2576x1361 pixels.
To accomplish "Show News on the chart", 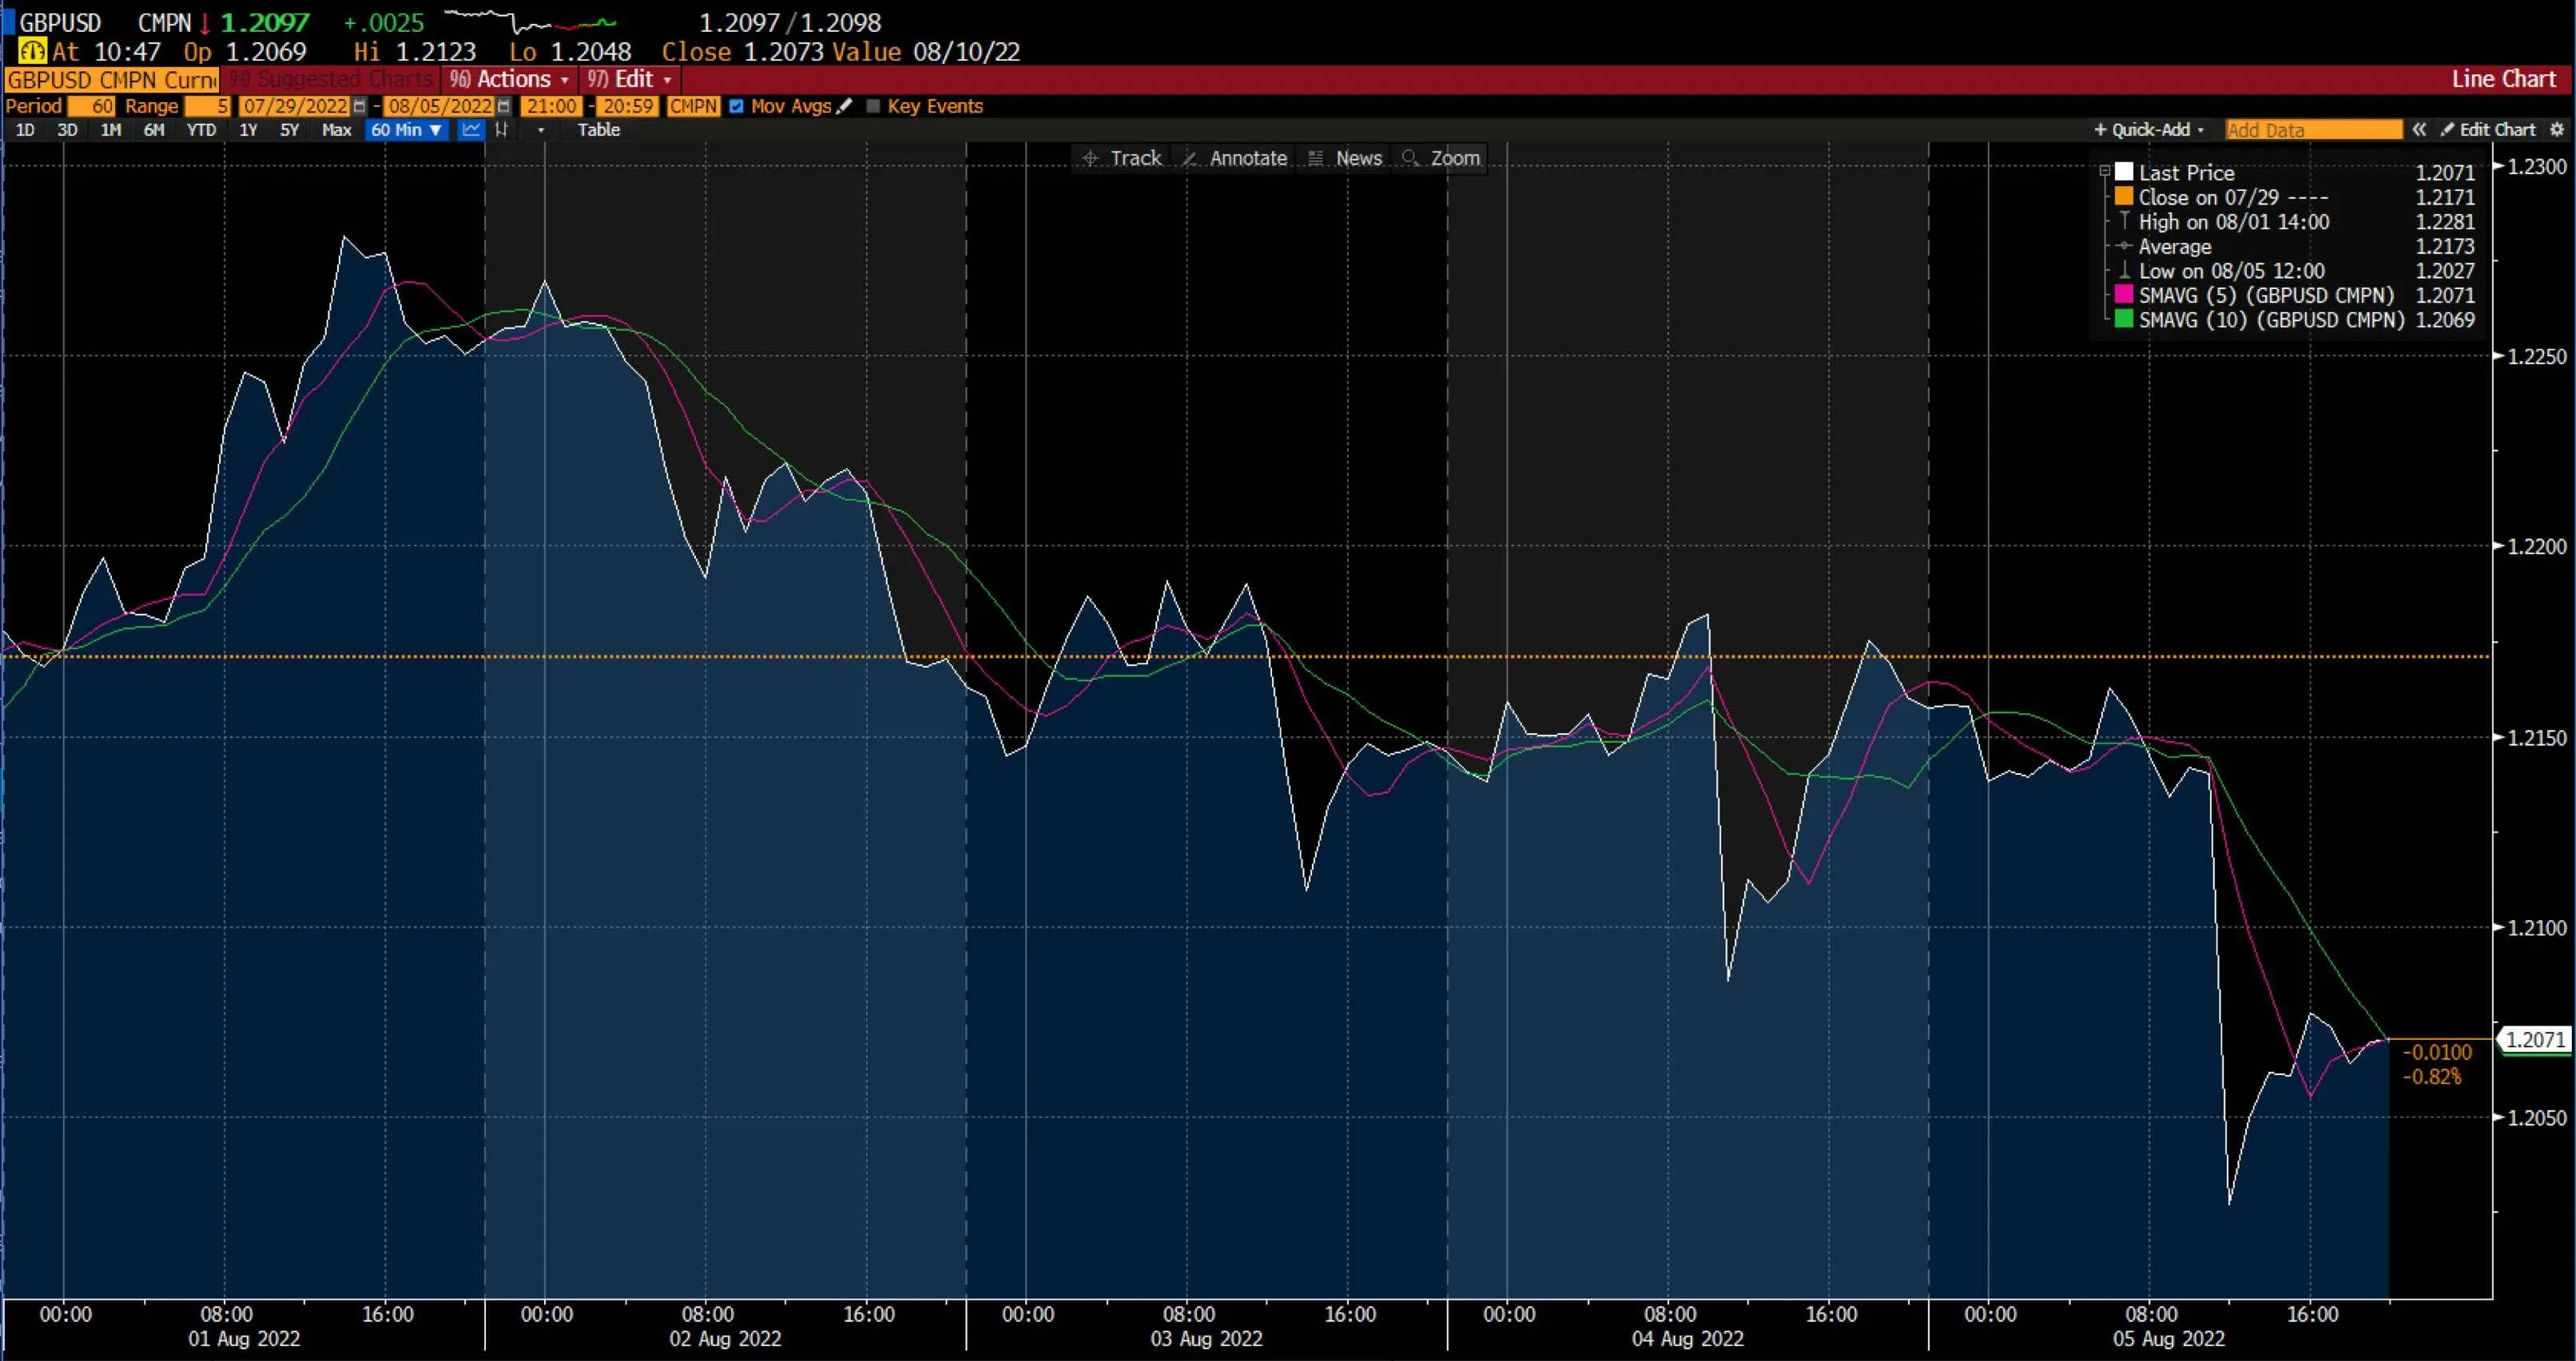I will coord(1345,158).
